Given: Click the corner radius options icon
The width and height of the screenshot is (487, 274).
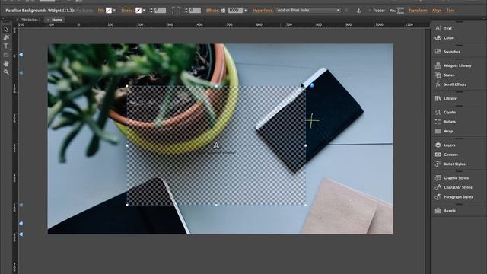Looking at the screenshot, I should pos(176,11).
